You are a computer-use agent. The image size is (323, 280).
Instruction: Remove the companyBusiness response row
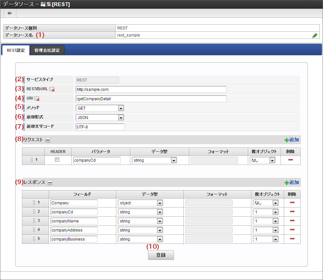pos(292,239)
